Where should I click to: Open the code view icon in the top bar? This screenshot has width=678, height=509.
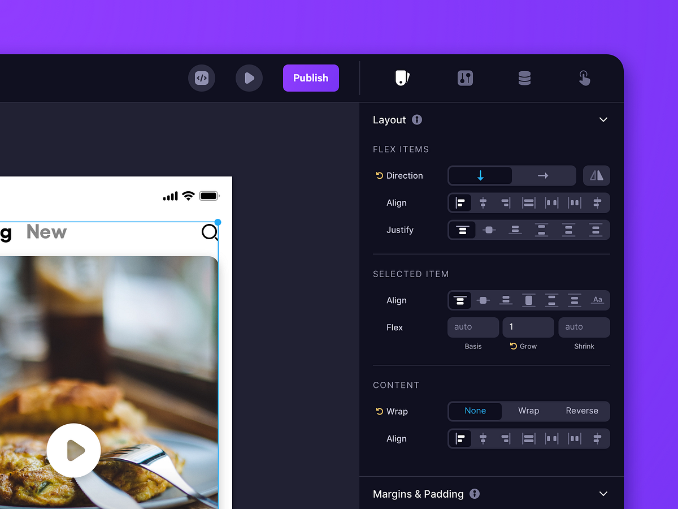[x=202, y=77]
